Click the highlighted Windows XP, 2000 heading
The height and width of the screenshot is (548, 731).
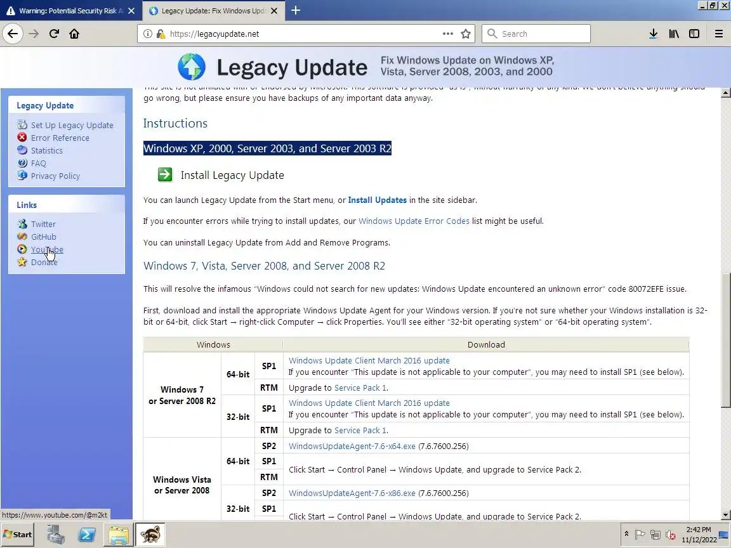coord(267,148)
